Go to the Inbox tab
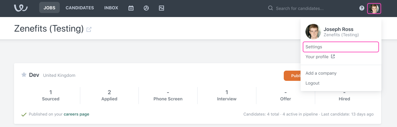The width and height of the screenshot is (397, 127). click(111, 8)
